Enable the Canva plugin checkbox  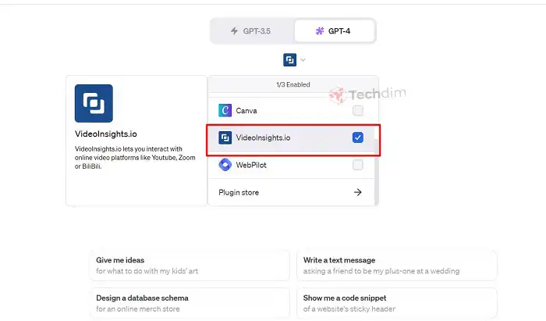pyautogui.click(x=357, y=110)
